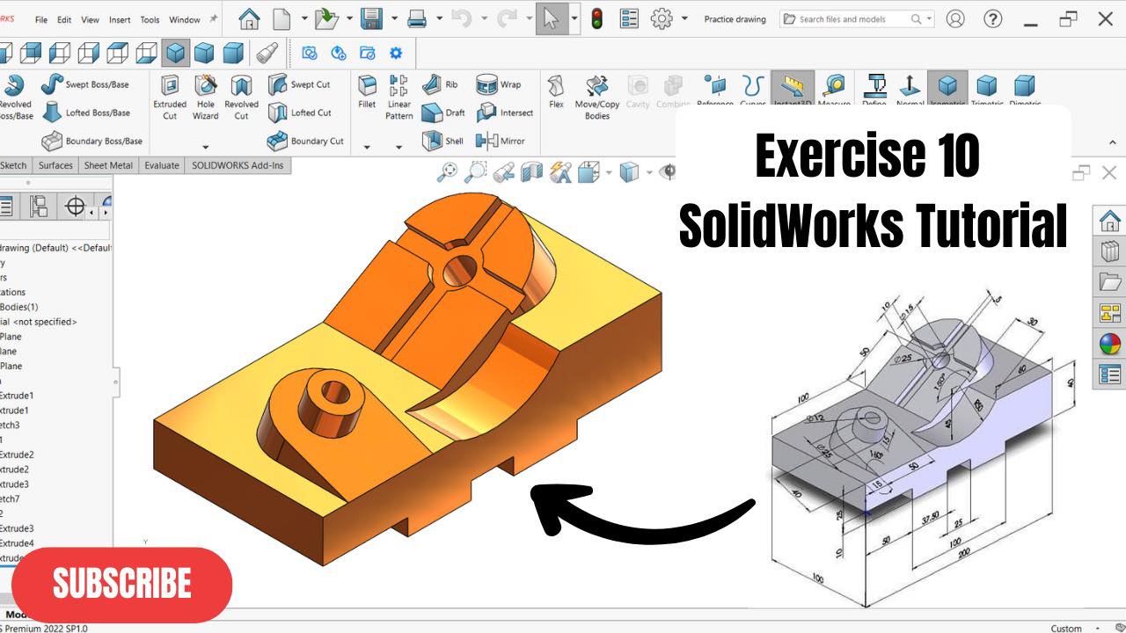Open the SOLIDWORKS Add-Ins tab

[238, 165]
